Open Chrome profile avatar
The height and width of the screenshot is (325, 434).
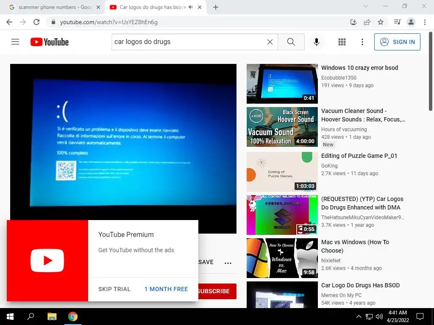tap(411, 22)
